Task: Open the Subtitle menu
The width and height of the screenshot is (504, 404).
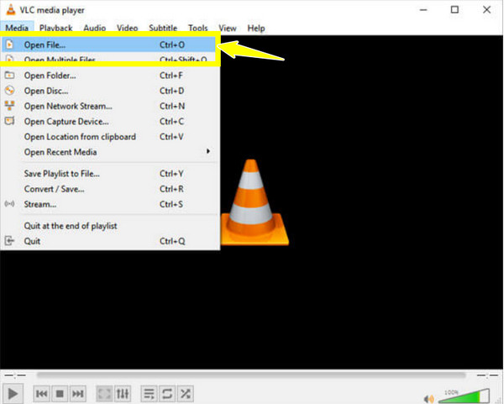Action: [163, 28]
